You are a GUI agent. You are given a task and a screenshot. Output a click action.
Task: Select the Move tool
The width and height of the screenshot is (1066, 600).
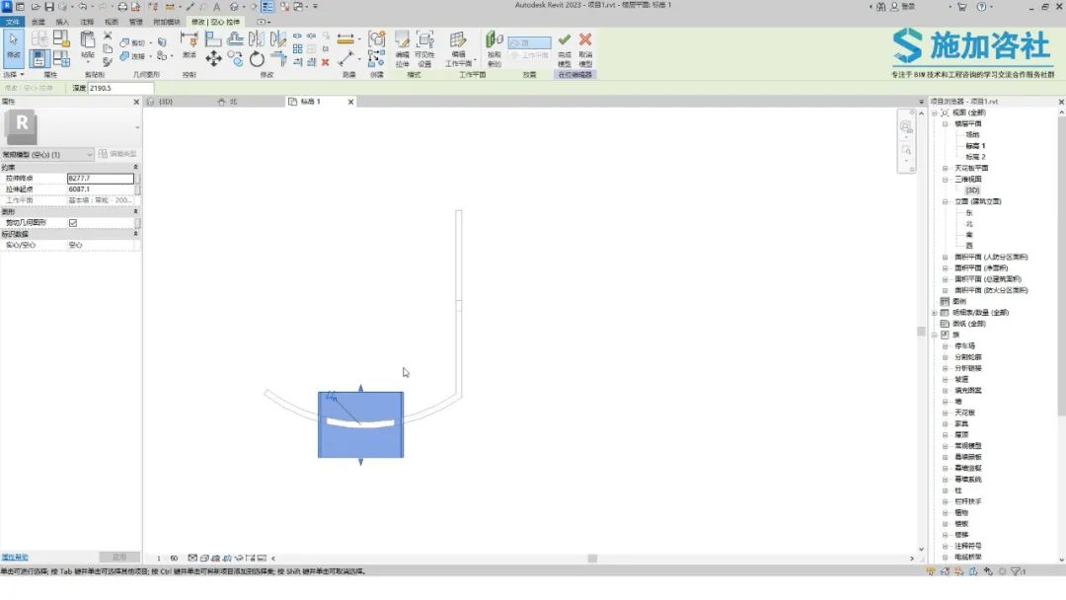[x=213, y=59]
